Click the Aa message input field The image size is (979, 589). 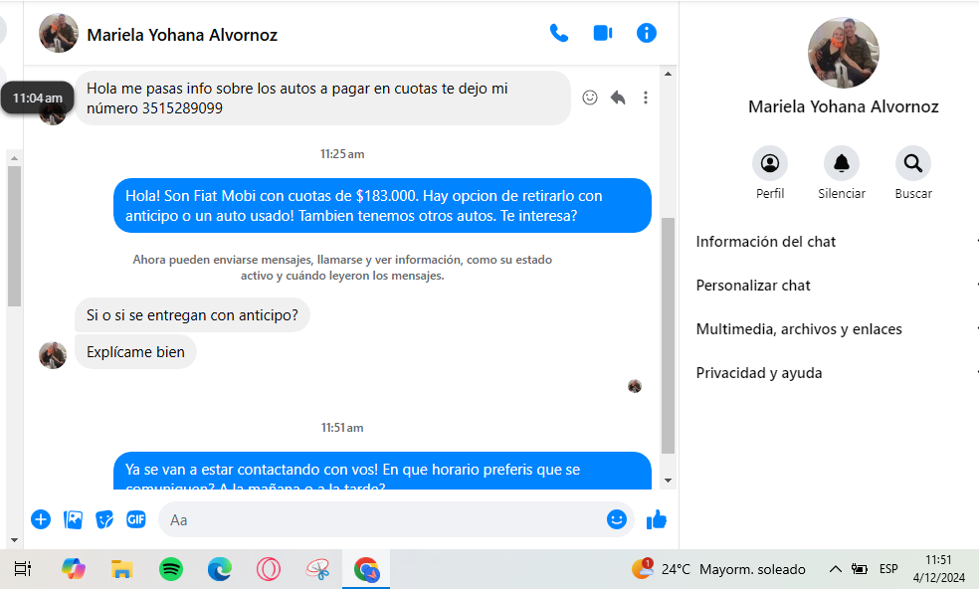[x=381, y=519]
